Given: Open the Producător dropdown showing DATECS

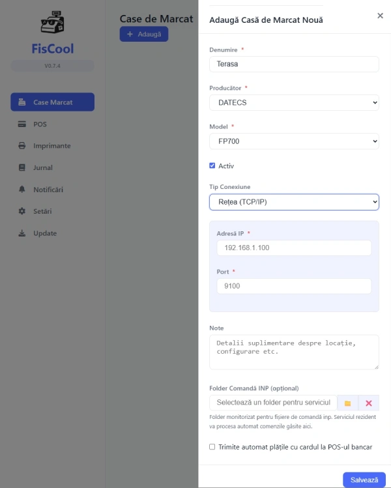Looking at the screenshot, I should click(x=294, y=103).
